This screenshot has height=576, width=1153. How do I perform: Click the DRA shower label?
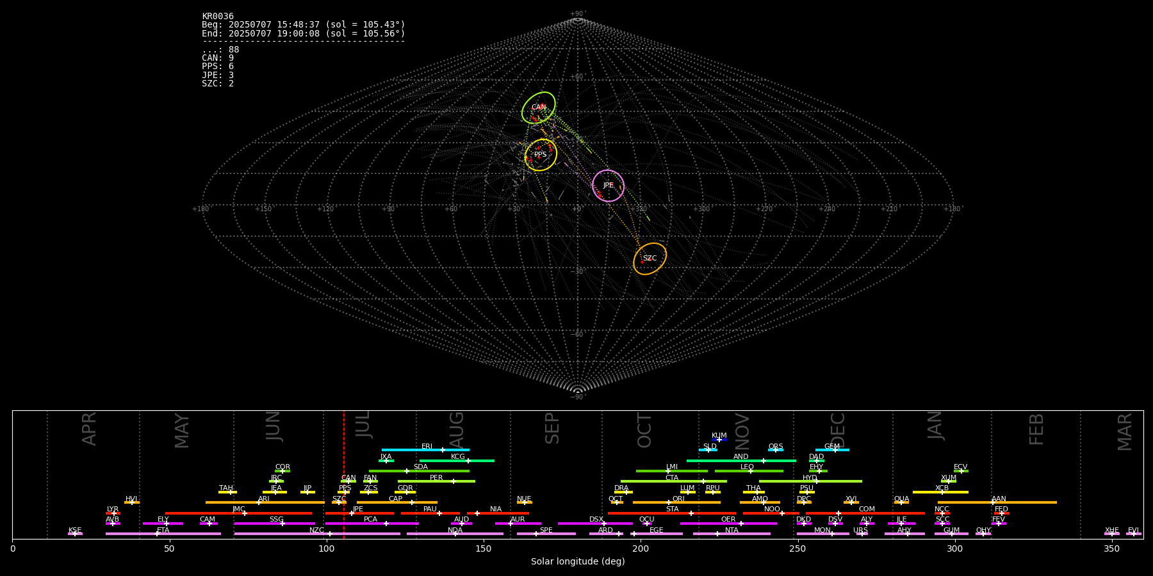tap(621, 488)
